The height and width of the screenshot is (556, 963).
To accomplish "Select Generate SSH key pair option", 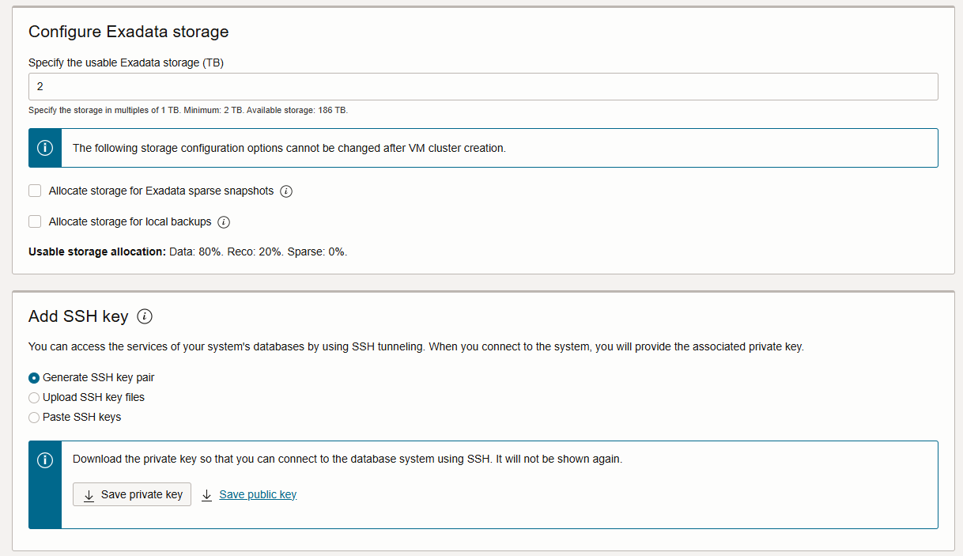I will [33, 377].
